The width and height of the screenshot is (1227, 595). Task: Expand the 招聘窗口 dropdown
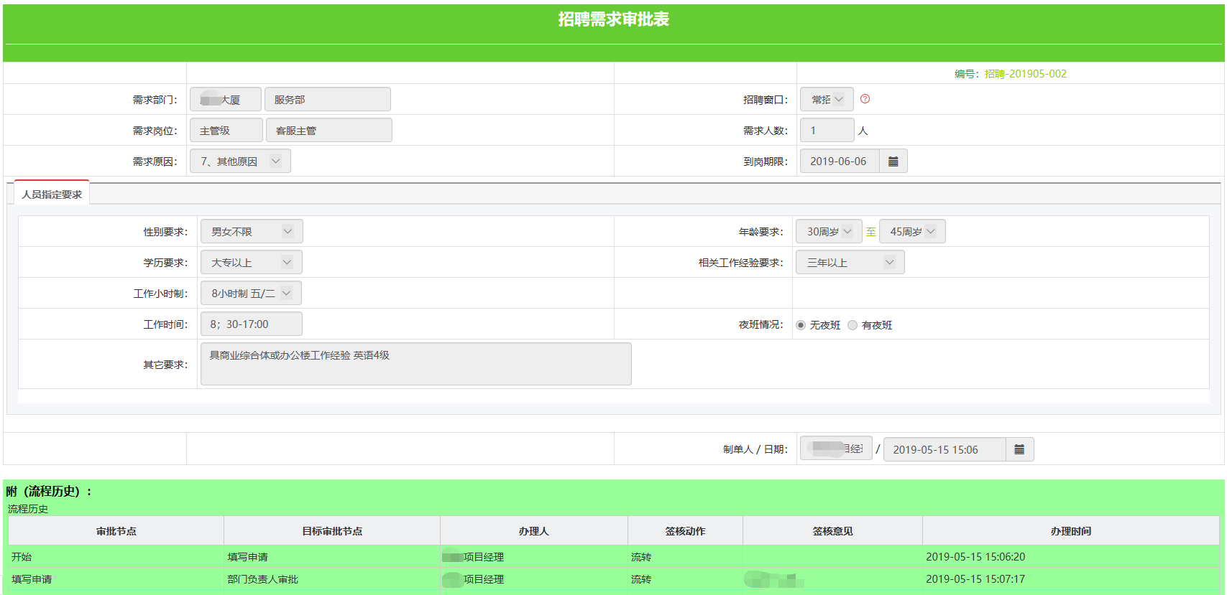(827, 100)
